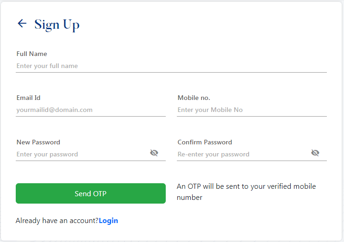This screenshot has height=242, width=344.
Task: Click the 'Already have an account?' text
Action: click(57, 221)
